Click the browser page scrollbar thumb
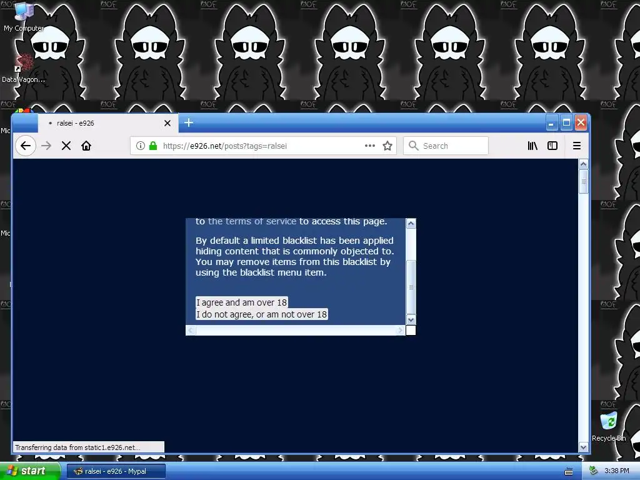This screenshot has height=480, width=640. [584, 182]
